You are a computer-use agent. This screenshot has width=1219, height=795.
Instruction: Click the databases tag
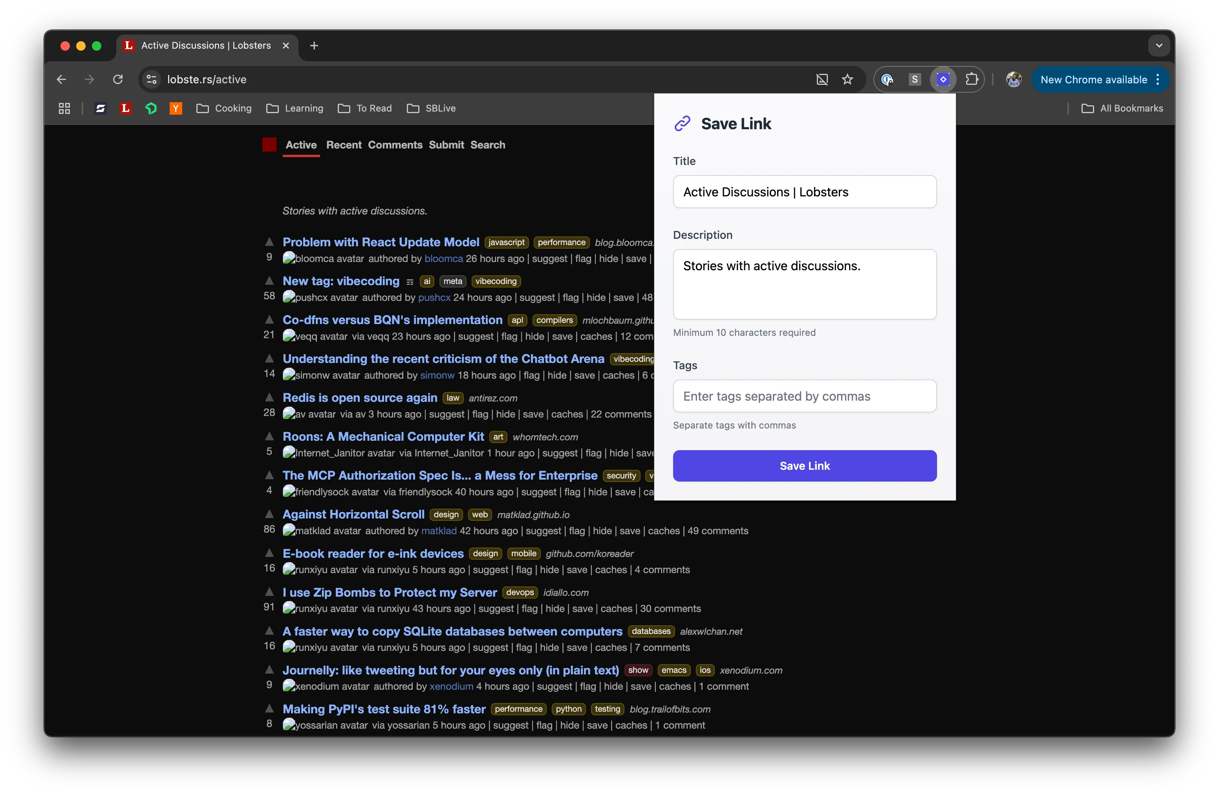[x=650, y=631]
